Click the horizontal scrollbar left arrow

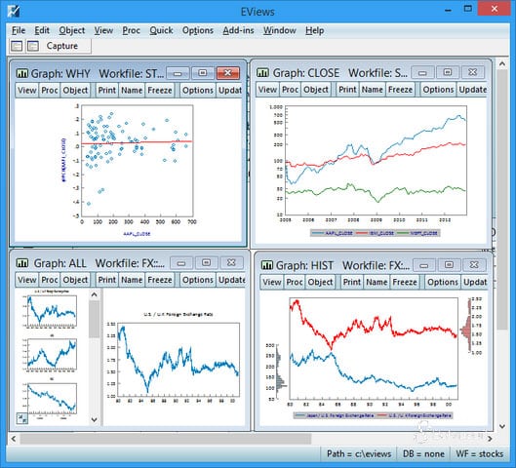pyautogui.click(x=14, y=439)
